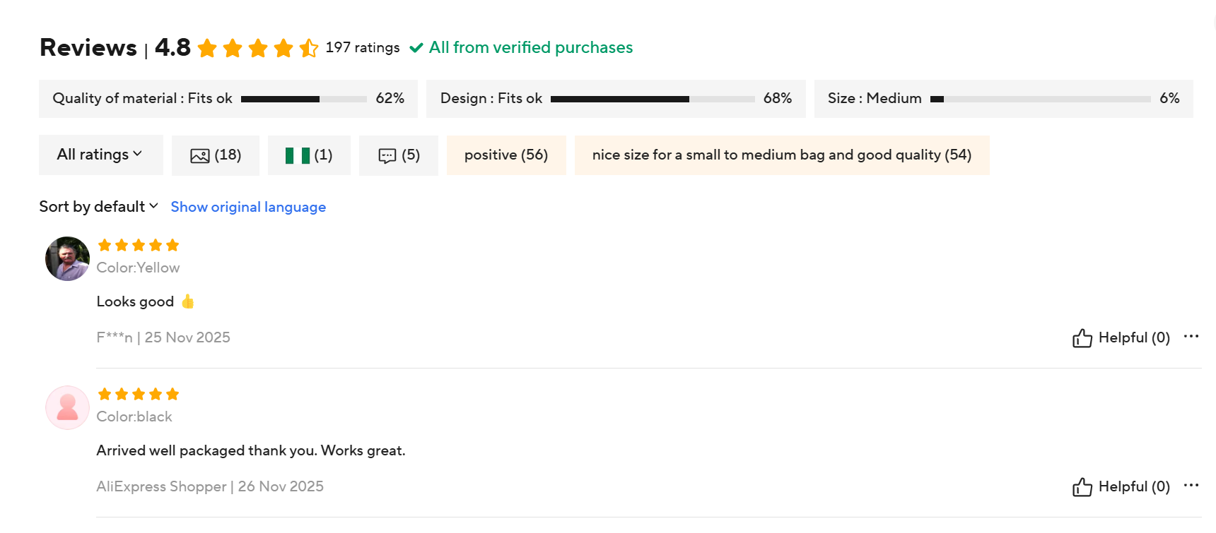Open the All ratings dropdown

click(x=100, y=155)
